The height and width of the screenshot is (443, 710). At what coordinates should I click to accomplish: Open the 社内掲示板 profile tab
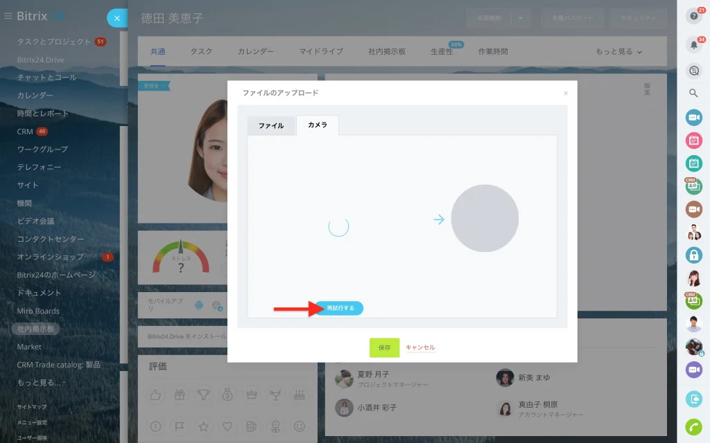tap(387, 51)
